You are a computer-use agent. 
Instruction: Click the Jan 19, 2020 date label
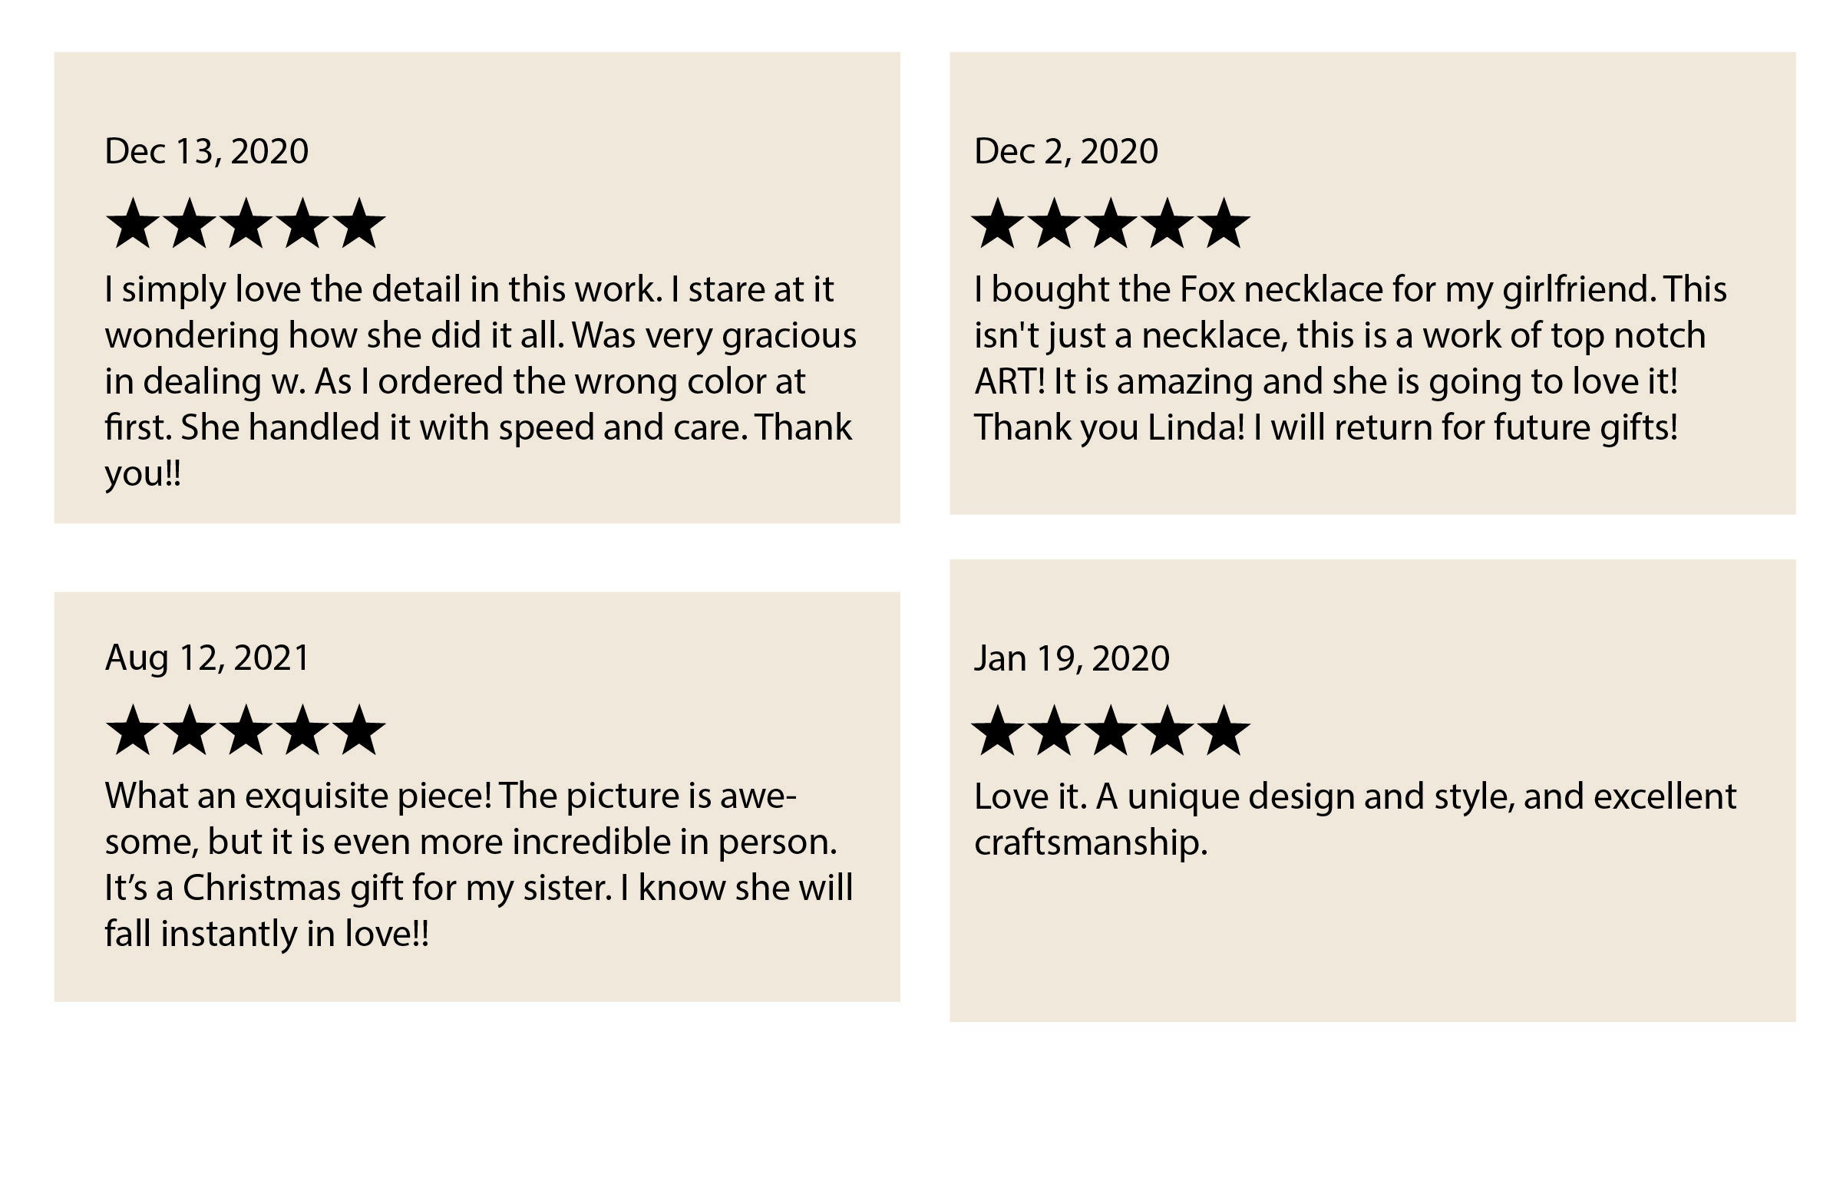pyautogui.click(x=1072, y=658)
